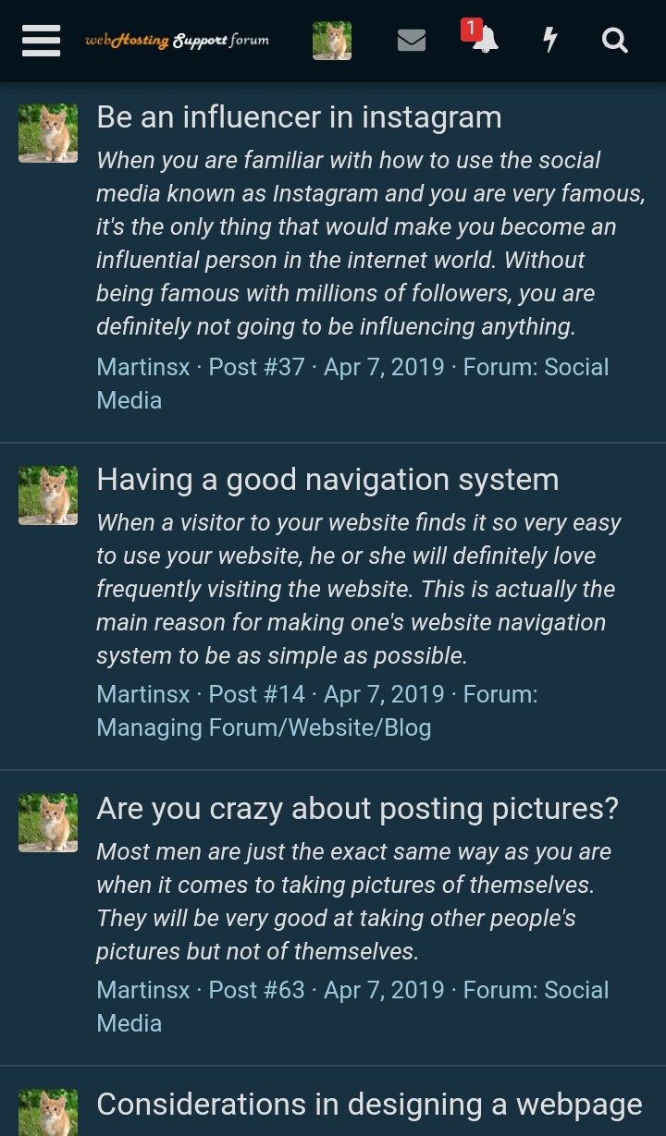The height and width of the screenshot is (1136, 666).
Task: Go to Social Media forum from post #63
Action: coord(536,990)
